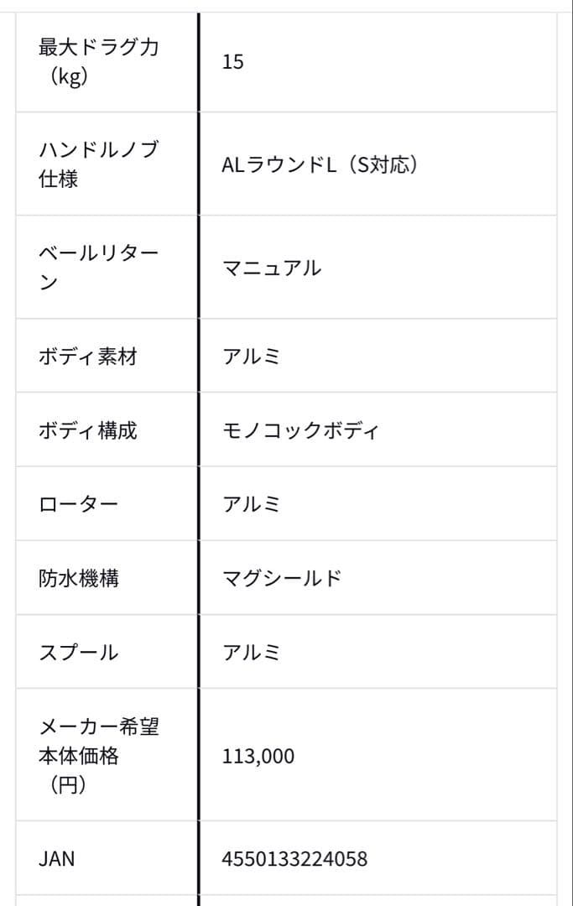Viewport: 573px width, 906px height.
Task: Select the JAN code 4550133224058
Action: tap(294, 859)
